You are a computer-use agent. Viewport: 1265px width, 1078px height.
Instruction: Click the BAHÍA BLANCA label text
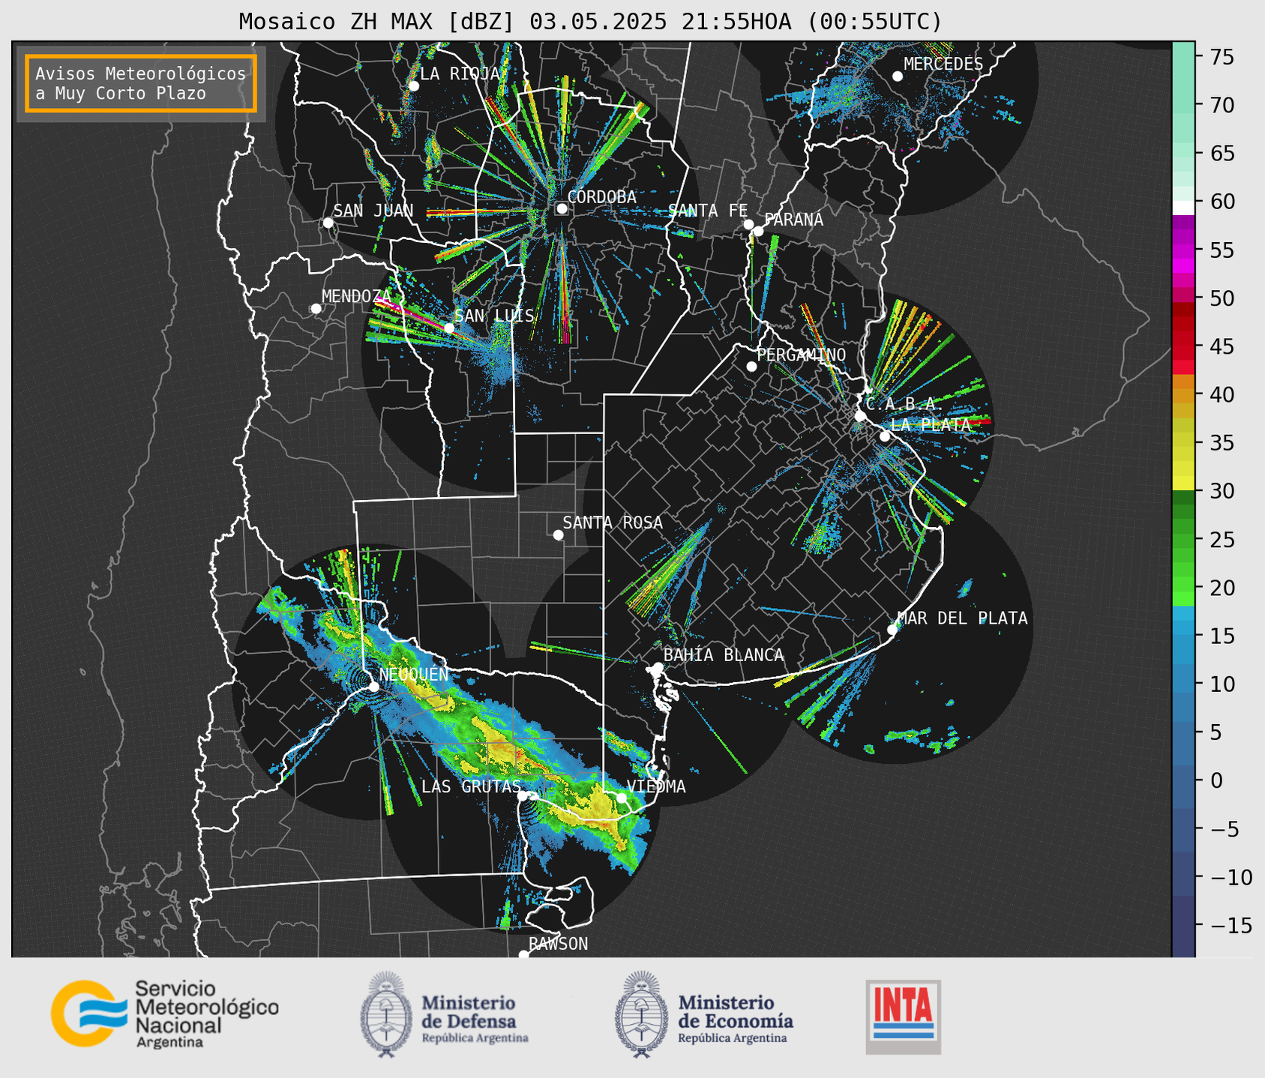point(724,655)
